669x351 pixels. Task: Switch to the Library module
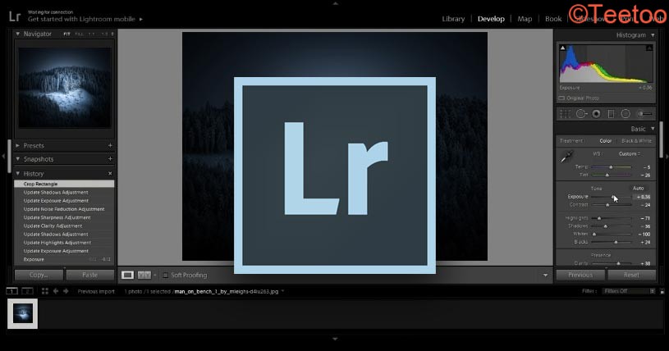pos(453,18)
